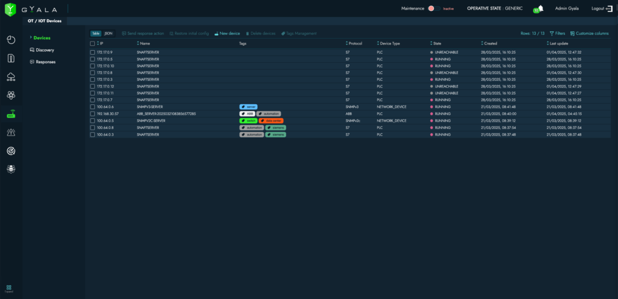The height and width of the screenshot is (299, 618).
Task: Open the Filters panel
Action: tap(557, 34)
